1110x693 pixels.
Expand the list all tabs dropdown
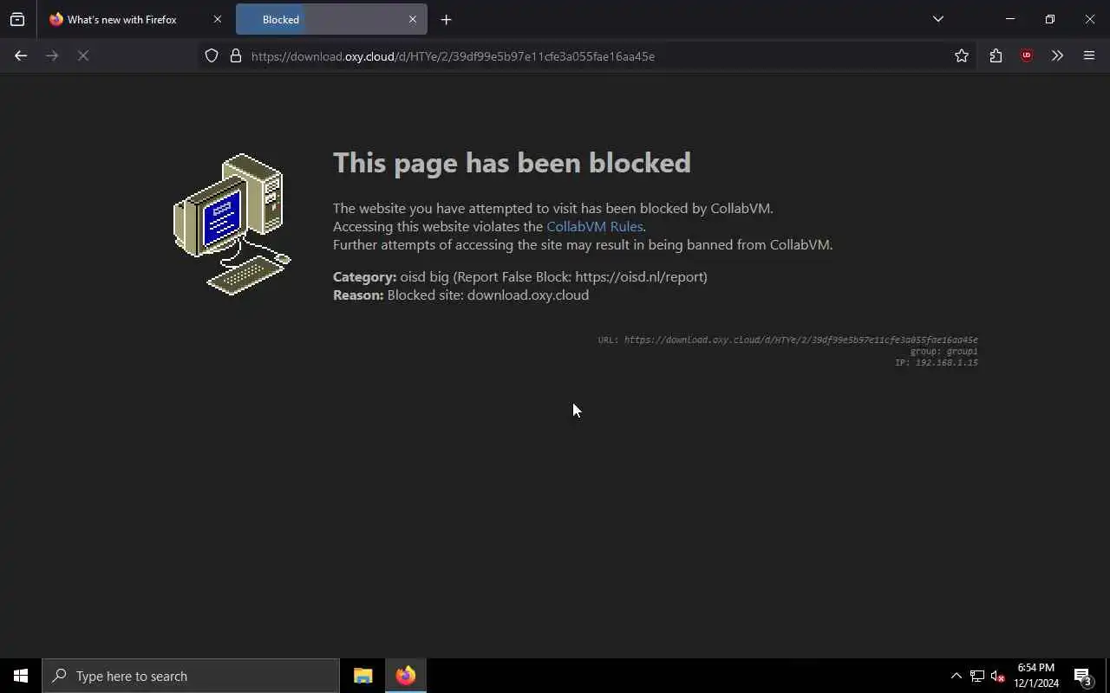click(x=938, y=19)
